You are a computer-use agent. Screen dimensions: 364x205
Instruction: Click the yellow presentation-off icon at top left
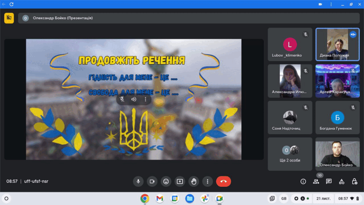(9, 18)
